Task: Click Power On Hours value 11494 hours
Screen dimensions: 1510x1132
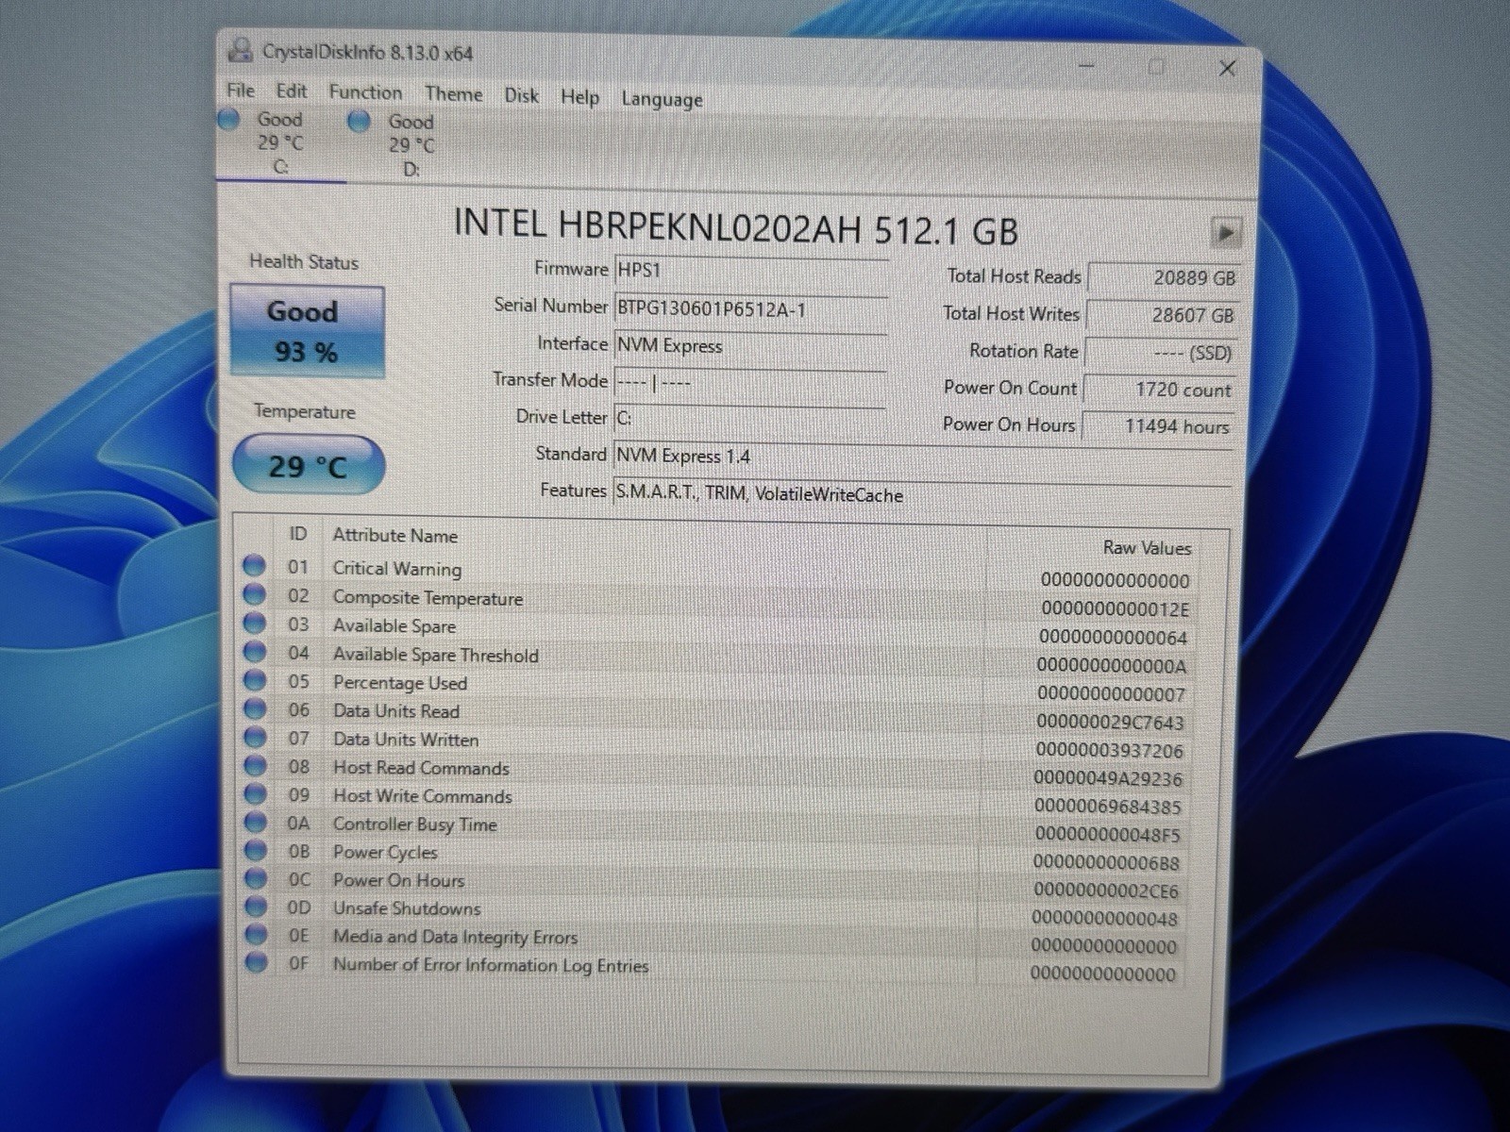Action: [1158, 426]
